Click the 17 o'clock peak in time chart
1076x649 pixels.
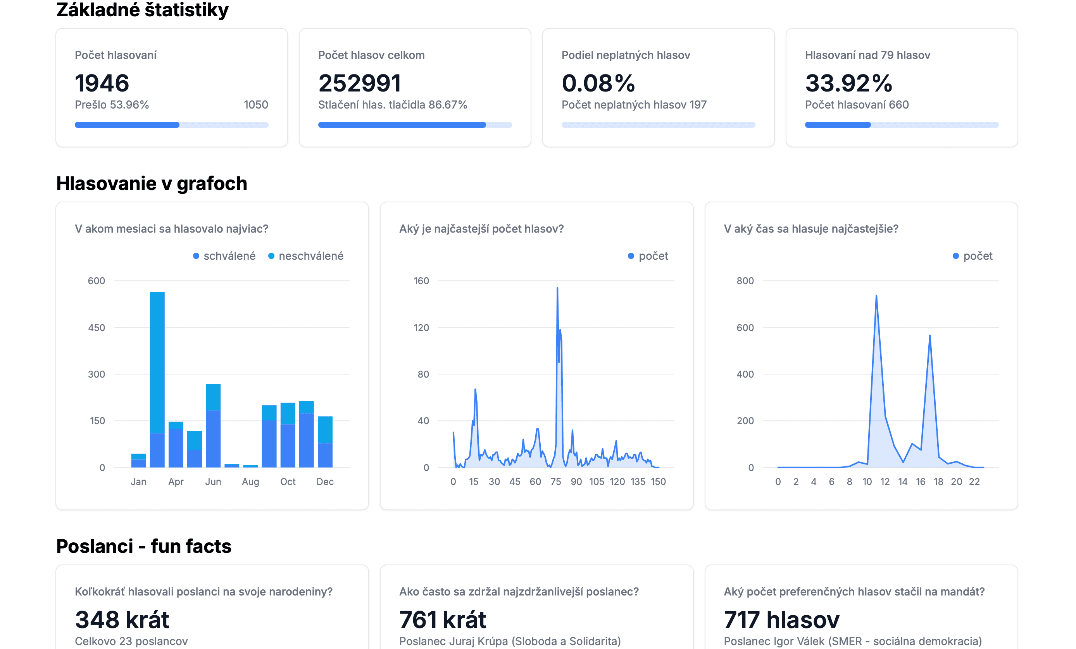(x=930, y=336)
